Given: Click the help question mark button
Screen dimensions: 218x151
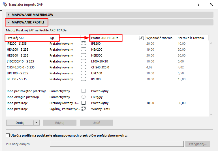Looking at the screenshot, I should click(198, 4).
